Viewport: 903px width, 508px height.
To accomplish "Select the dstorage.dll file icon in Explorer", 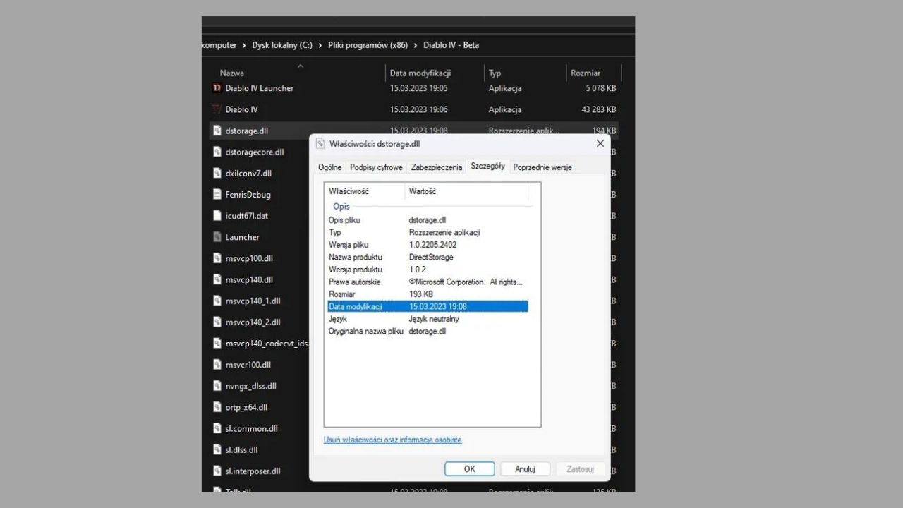I will [217, 131].
